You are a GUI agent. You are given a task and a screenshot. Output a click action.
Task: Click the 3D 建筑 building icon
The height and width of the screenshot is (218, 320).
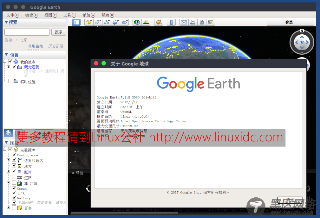coord(20,183)
